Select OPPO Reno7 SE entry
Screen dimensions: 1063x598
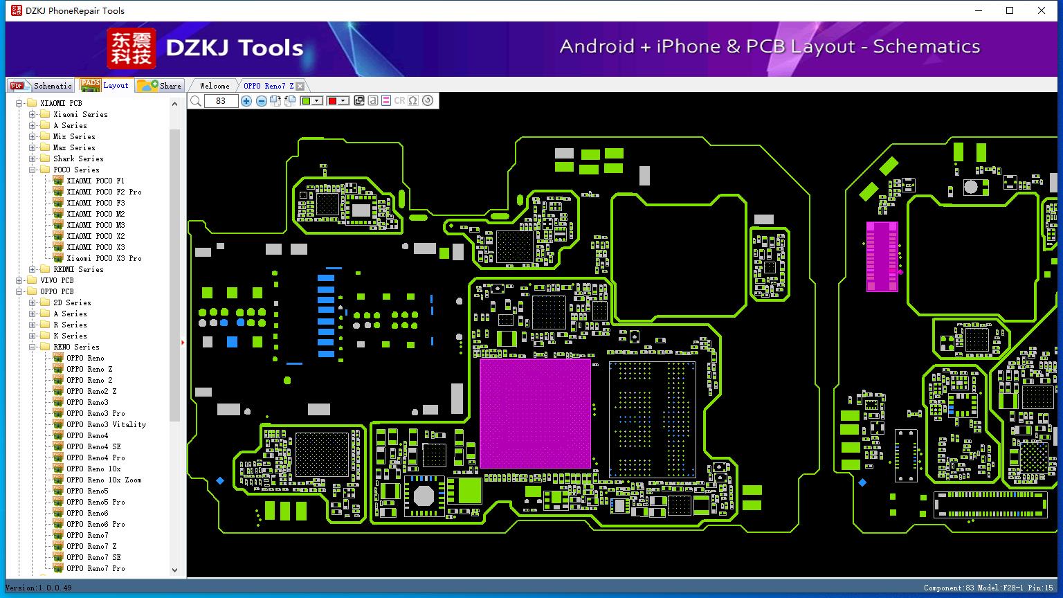93,557
